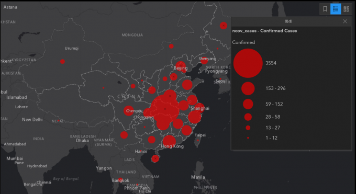Open the bookmarks icon
356x194 pixels.
coord(325,9)
